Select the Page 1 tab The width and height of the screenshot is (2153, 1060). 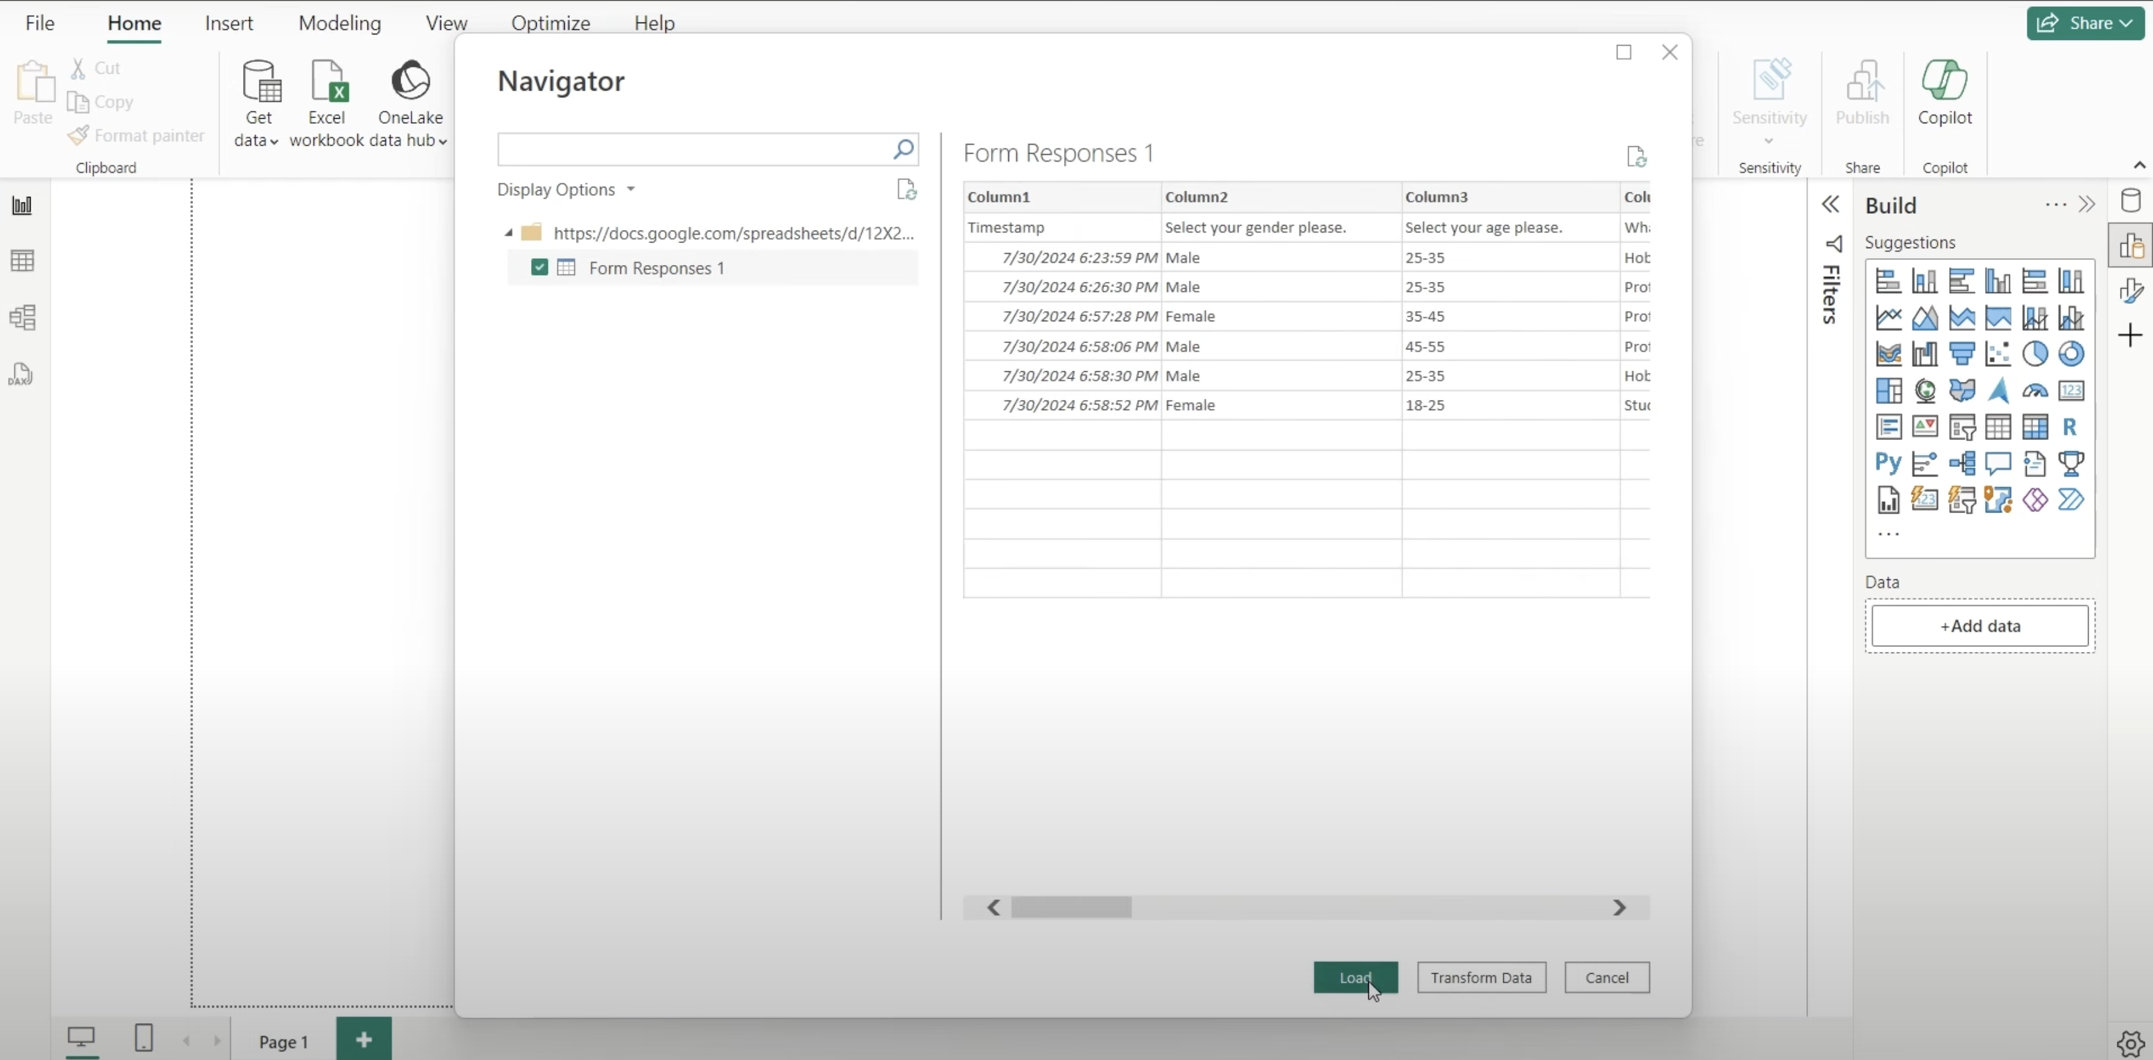click(283, 1042)
